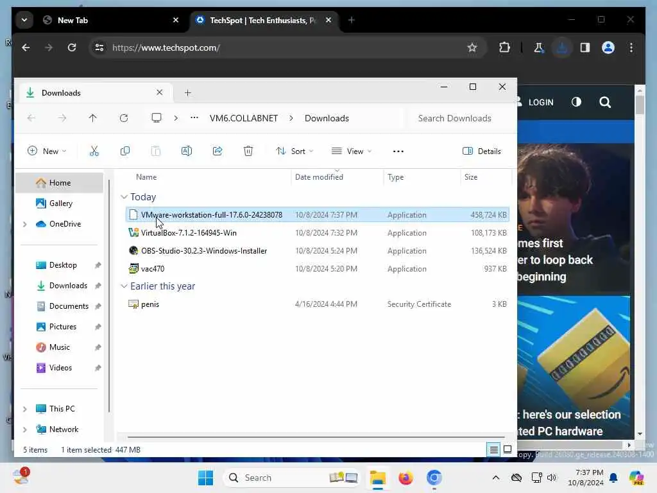
Task: Bookmark this page with the star icon
Action: [472, 48]
